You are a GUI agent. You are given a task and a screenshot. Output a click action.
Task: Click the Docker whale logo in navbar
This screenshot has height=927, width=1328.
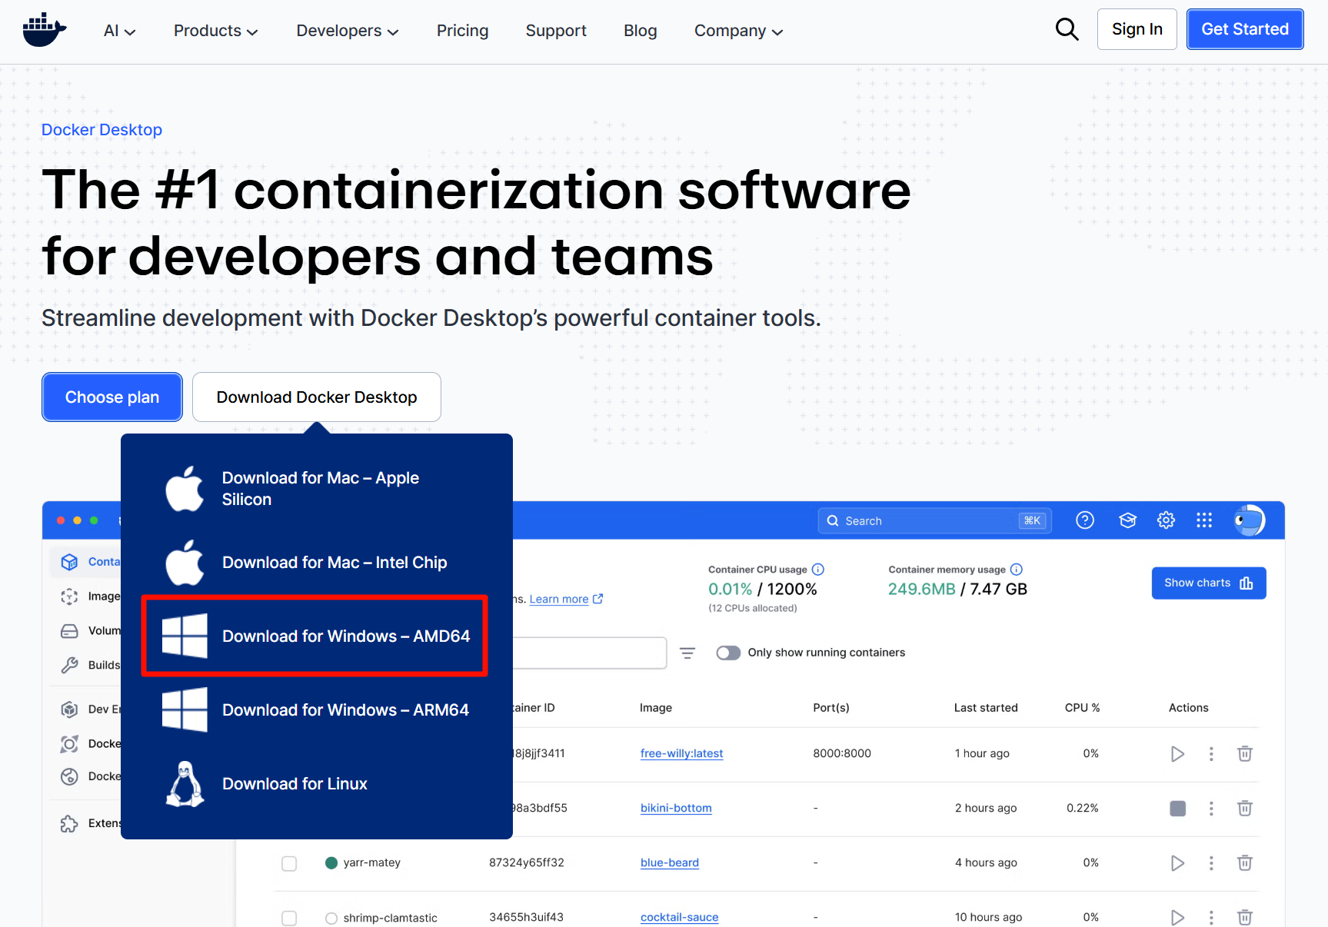[44, 29]
